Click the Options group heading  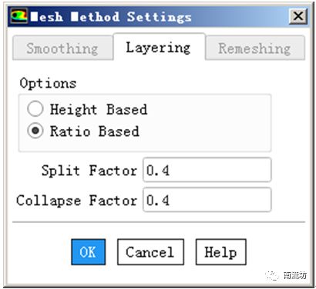[48, 84]
